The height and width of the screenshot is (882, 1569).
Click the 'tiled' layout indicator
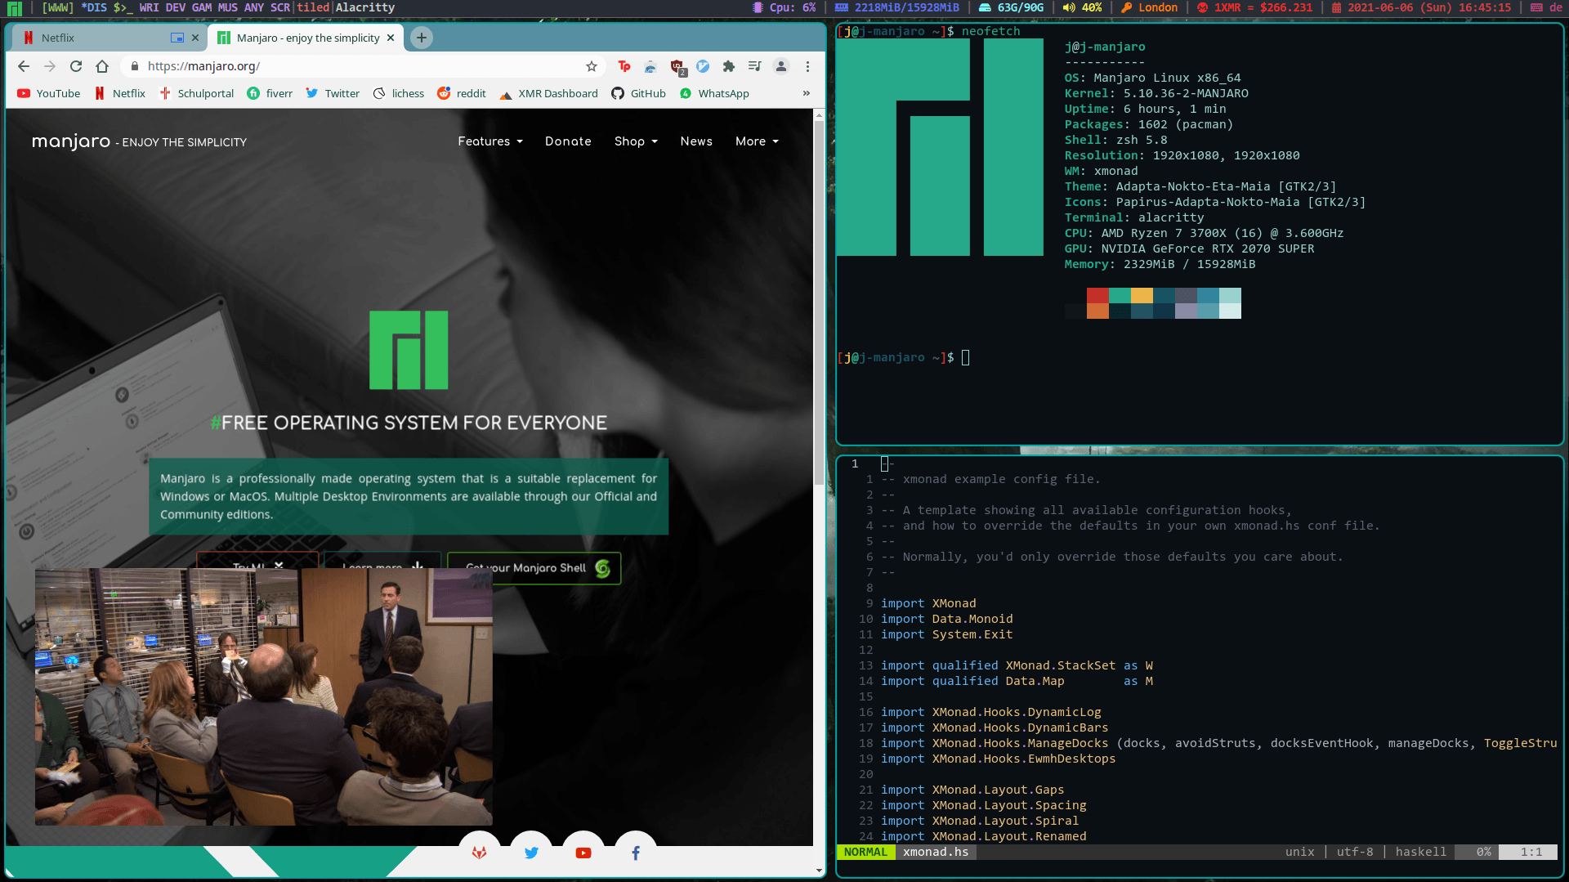313,7
